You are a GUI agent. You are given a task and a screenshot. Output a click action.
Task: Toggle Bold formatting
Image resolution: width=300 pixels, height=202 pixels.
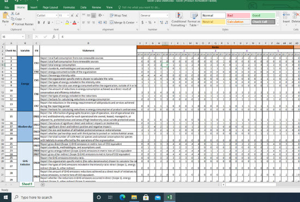pos(39,22)
